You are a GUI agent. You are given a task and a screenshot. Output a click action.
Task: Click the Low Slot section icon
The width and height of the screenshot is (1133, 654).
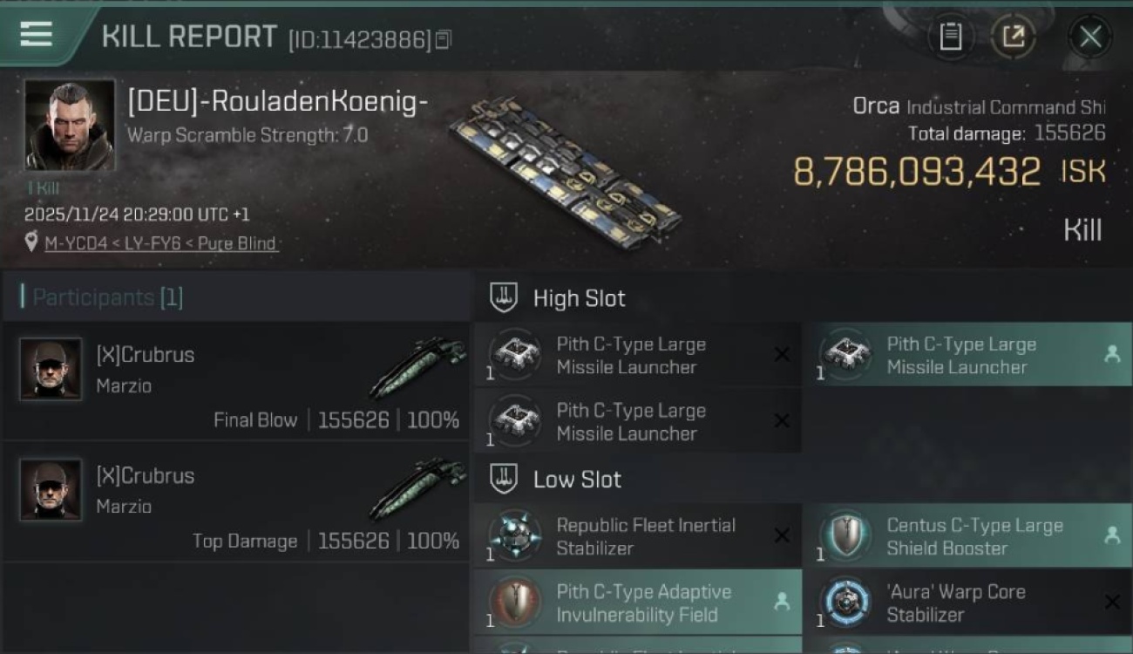click(504, 479)
